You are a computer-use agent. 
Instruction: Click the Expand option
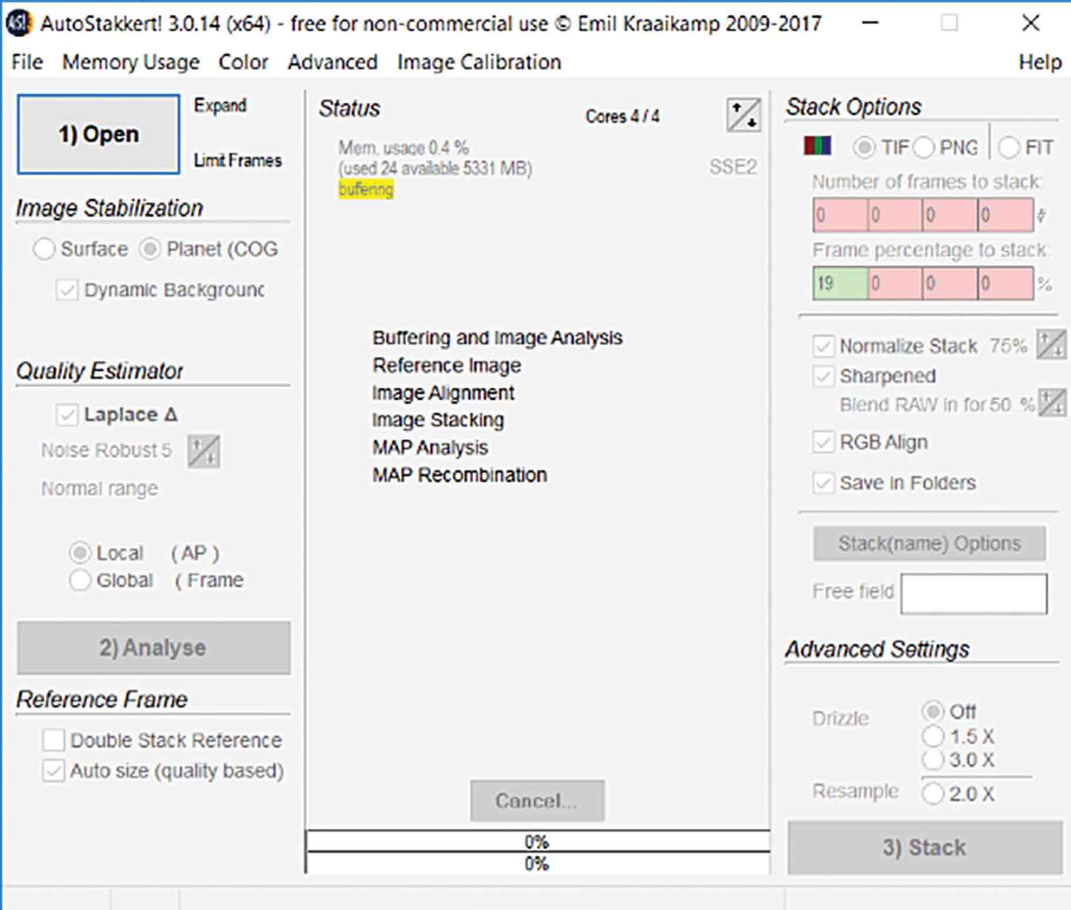coord(220,105)
